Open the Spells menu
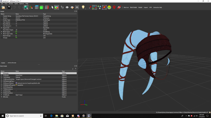The image size is (211, 118). tap(16, 4)
